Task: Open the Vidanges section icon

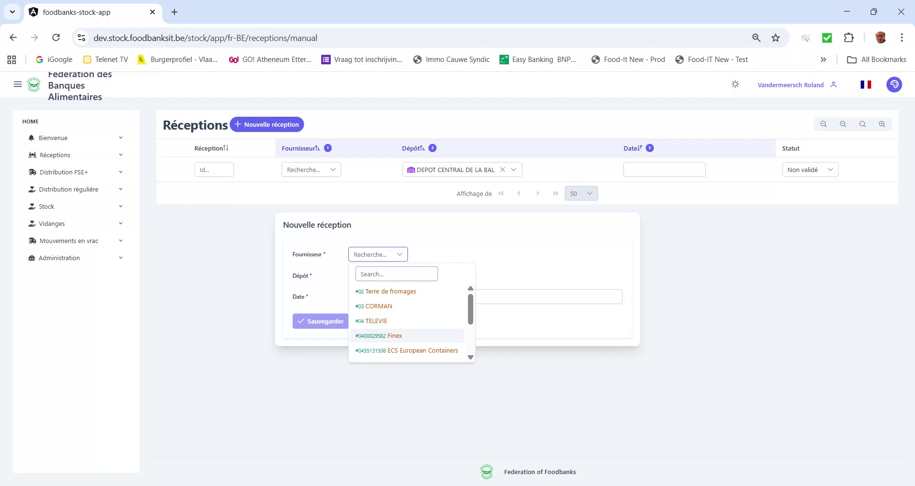Action: tap(32, 223)
